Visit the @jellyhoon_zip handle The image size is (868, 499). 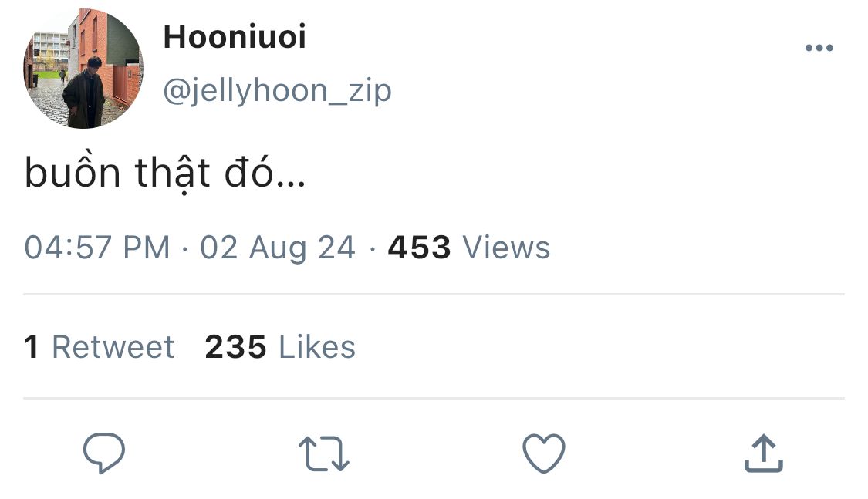(x=277, y=91)
